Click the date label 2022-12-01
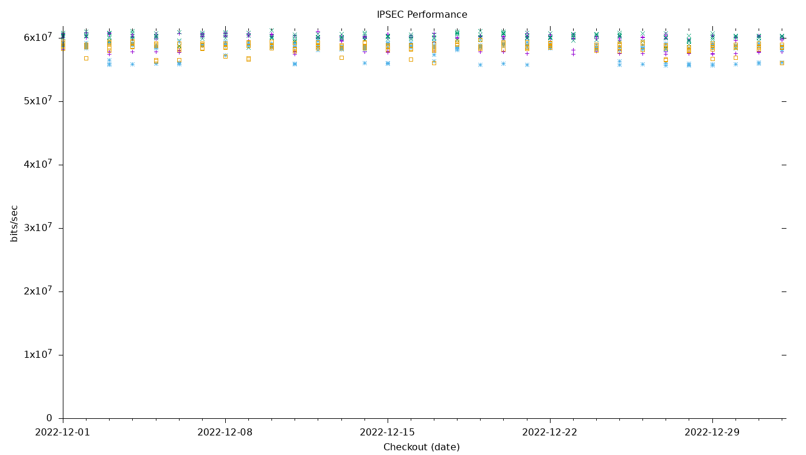 (x=63, y=432)
